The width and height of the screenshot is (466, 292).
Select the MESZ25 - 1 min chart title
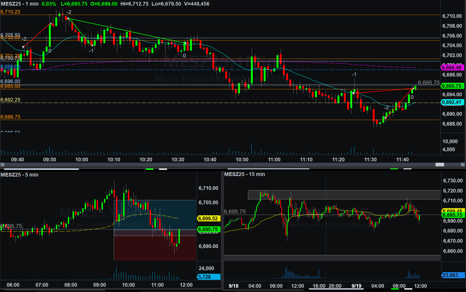(x=20, y=4)
